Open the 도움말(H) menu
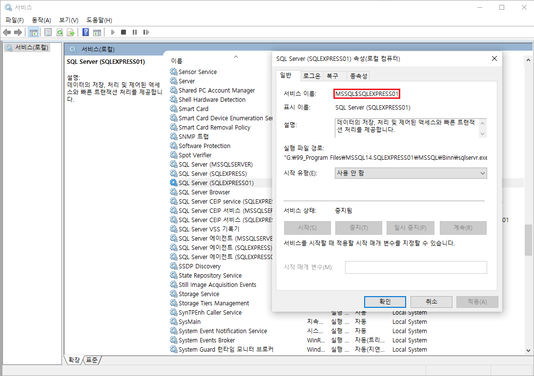 pyautogui.click(x=99, y=20)
